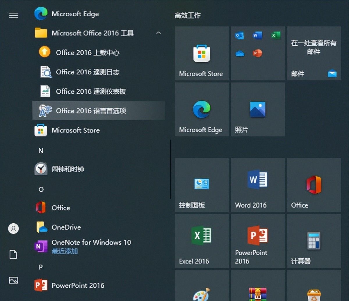Viewport: 349px width, 301px height.
Task: Open the Pictures shortcut icon in the sidebar
Action: point(13,280)
